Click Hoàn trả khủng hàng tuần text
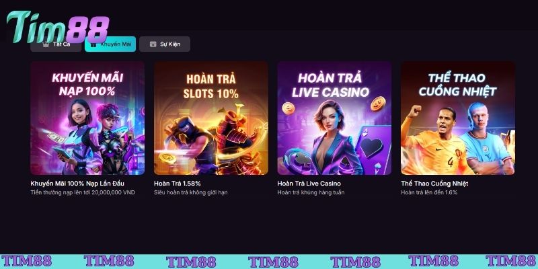 point(311,192)
